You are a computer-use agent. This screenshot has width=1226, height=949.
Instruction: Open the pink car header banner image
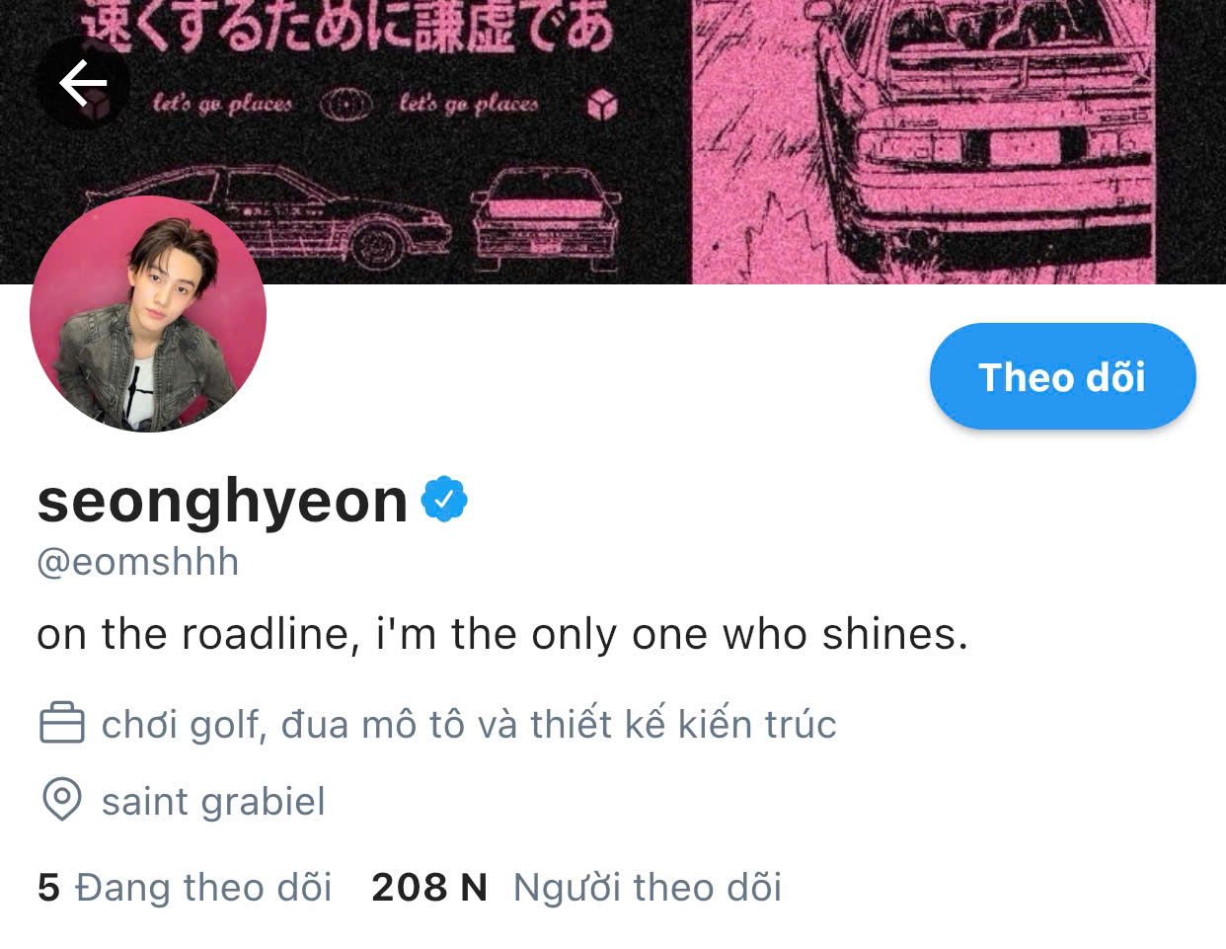point(613,142)
